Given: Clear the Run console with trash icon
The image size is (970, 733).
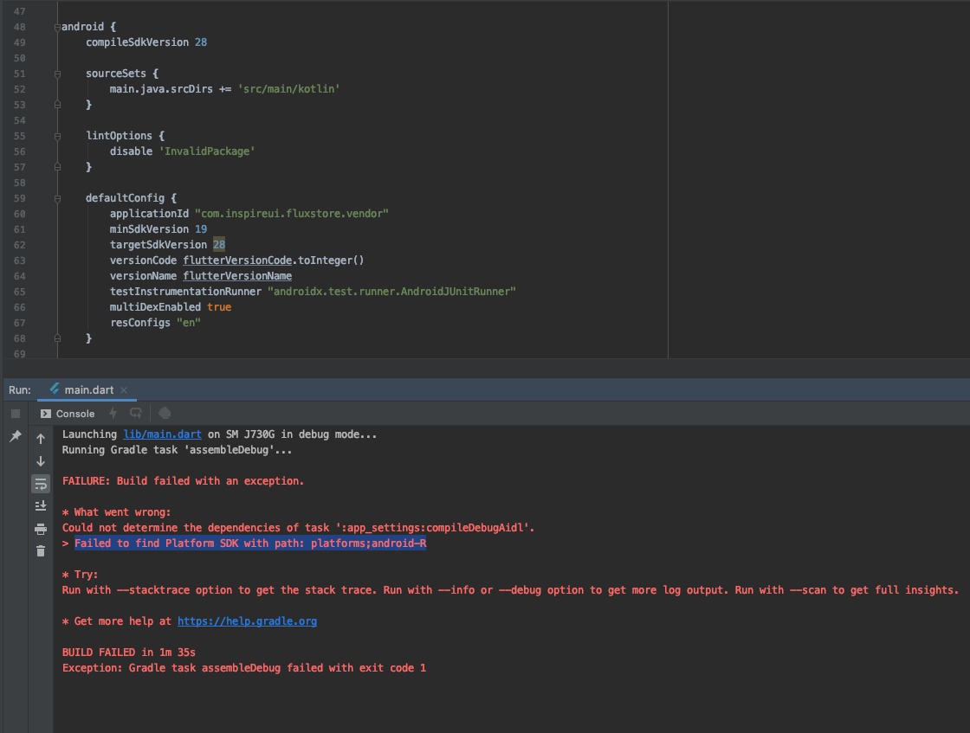Looking at the screenshot, I should pos(40,550).
